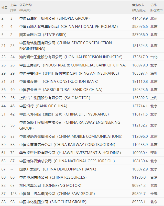Click the 总部所在城市 column header
Viewport: 164px width, 206px height.
pos(156,8)
